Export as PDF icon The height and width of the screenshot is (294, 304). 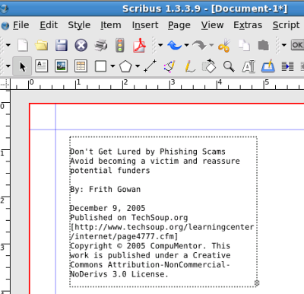tap(140, 46)
